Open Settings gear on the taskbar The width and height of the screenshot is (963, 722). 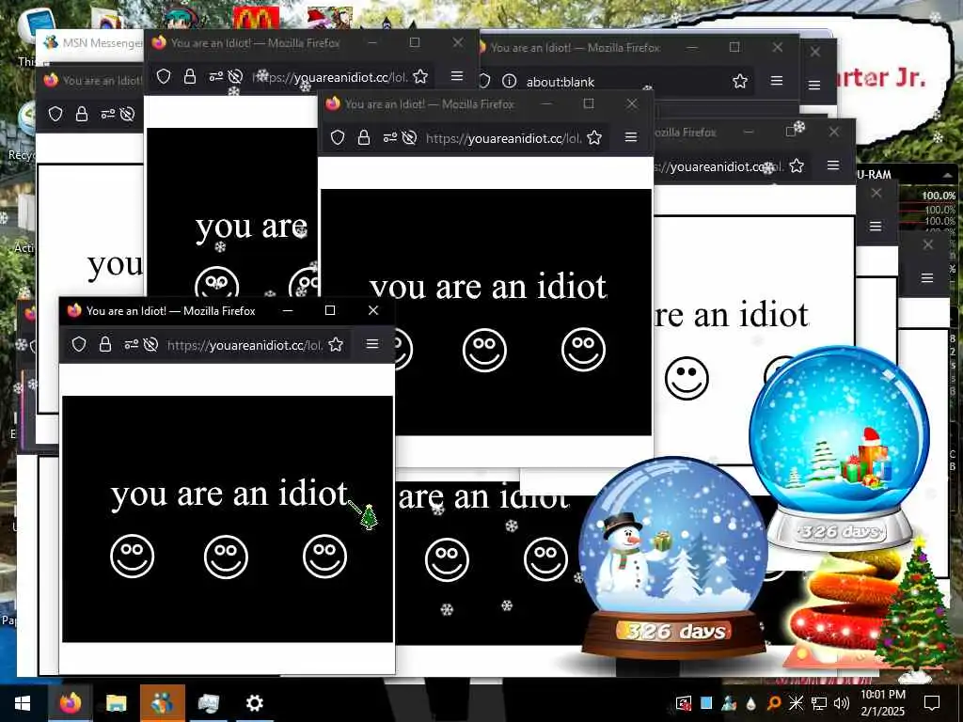254,703
